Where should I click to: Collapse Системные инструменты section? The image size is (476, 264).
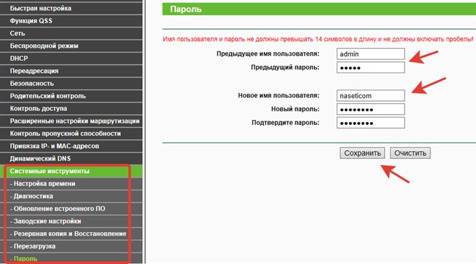[x=71, y=171]
